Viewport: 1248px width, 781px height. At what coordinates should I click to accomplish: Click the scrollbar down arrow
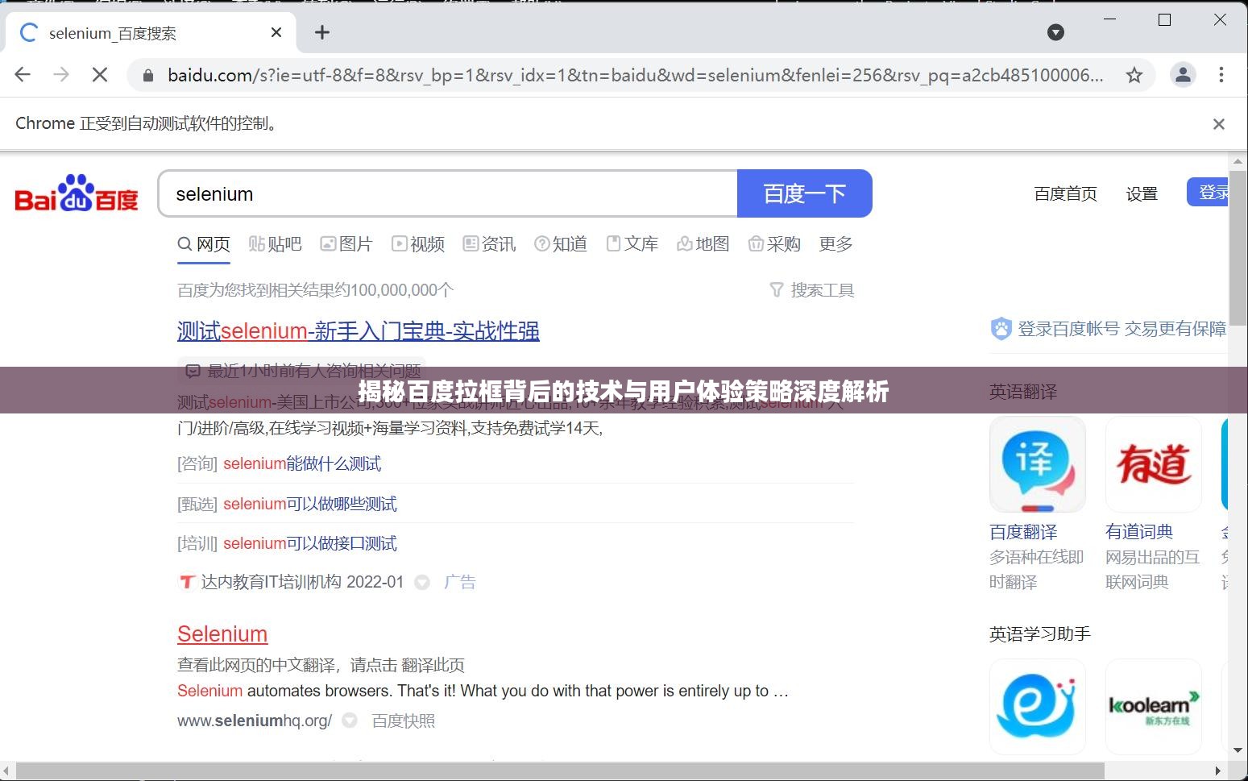pyautogui.click(x=1238, y=750)
